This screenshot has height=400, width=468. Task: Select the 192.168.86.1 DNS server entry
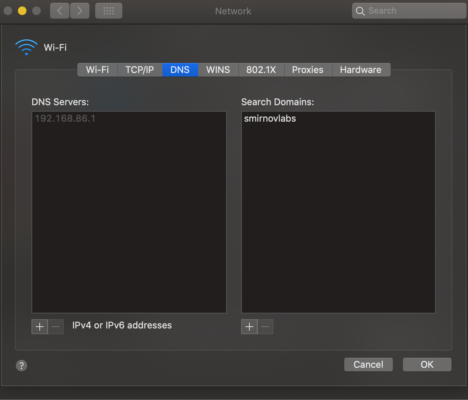click(x=129, y=118)
